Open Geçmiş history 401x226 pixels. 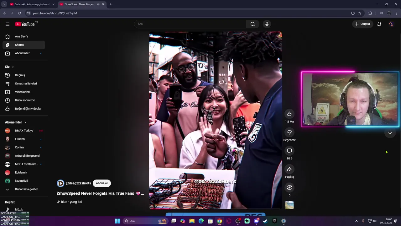pyautogui.click(x=24, y=75)
